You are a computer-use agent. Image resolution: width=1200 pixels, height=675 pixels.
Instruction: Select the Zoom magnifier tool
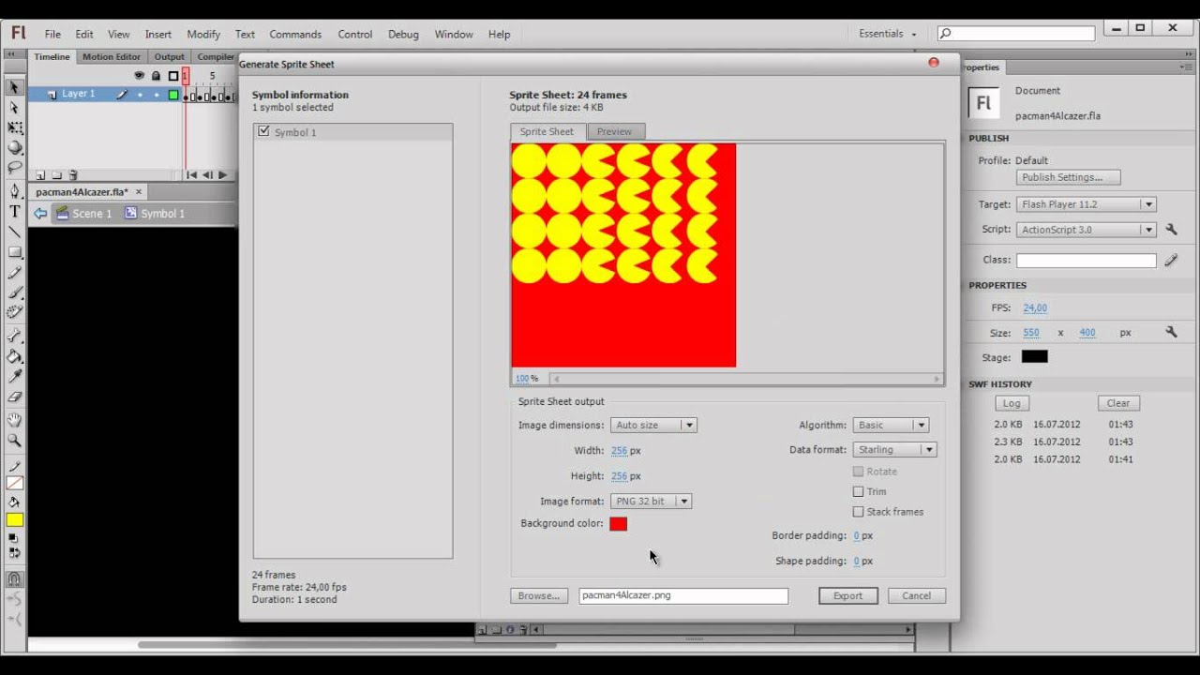[14, 440]
